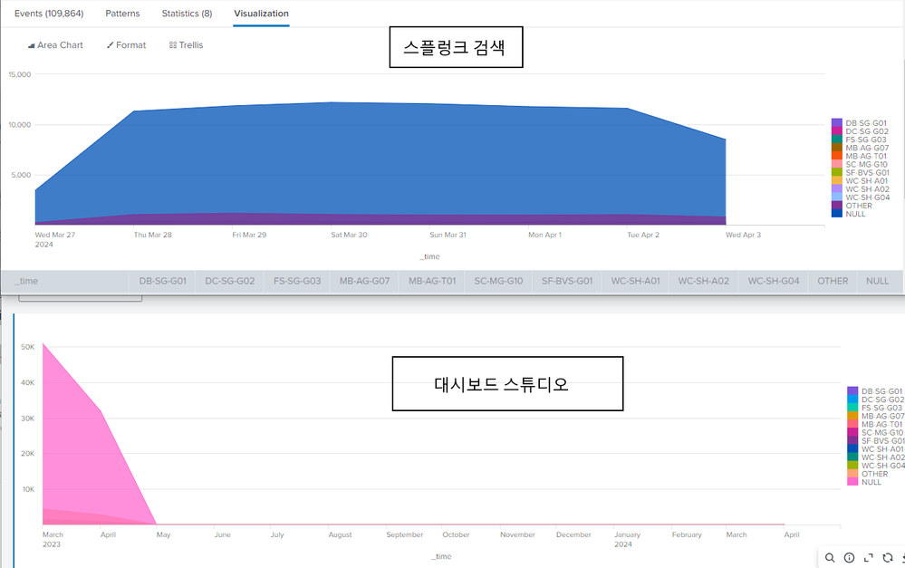Click the fullscreen expand icon
Viewport: 905px width, 568px height.
tap(868, 558)
